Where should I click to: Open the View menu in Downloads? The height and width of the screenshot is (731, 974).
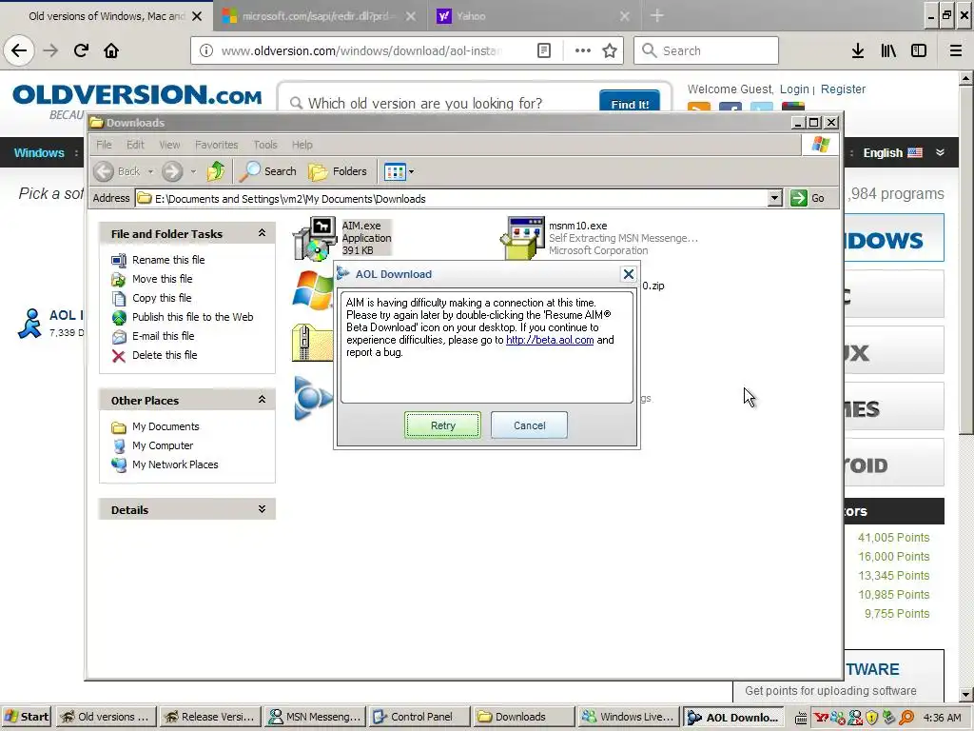pos(169,145)
